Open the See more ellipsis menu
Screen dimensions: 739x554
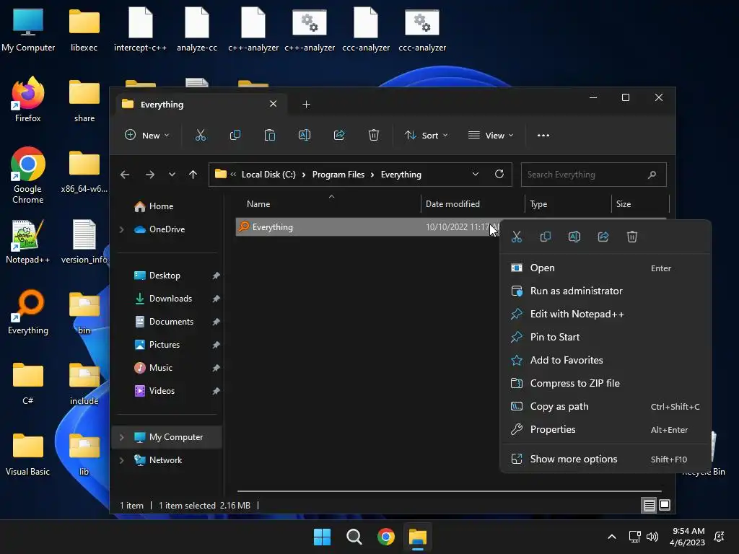pyautogui.click(x=543, y=135)
